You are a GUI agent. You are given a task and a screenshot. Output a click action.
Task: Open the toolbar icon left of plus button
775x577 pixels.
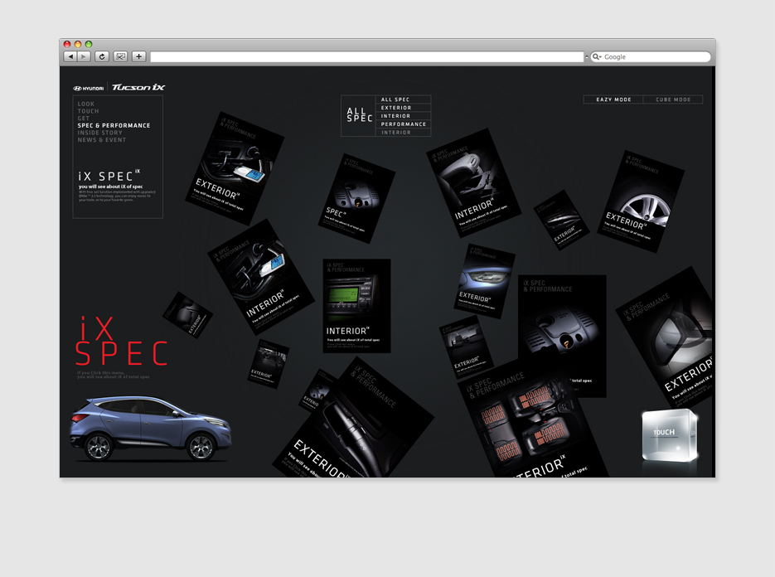tap(120, 57)
